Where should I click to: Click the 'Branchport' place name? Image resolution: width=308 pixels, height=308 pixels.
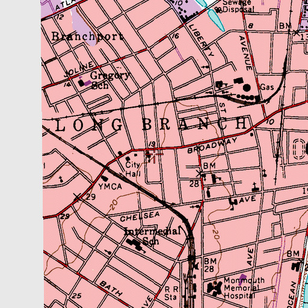click(x=87, y=37)
